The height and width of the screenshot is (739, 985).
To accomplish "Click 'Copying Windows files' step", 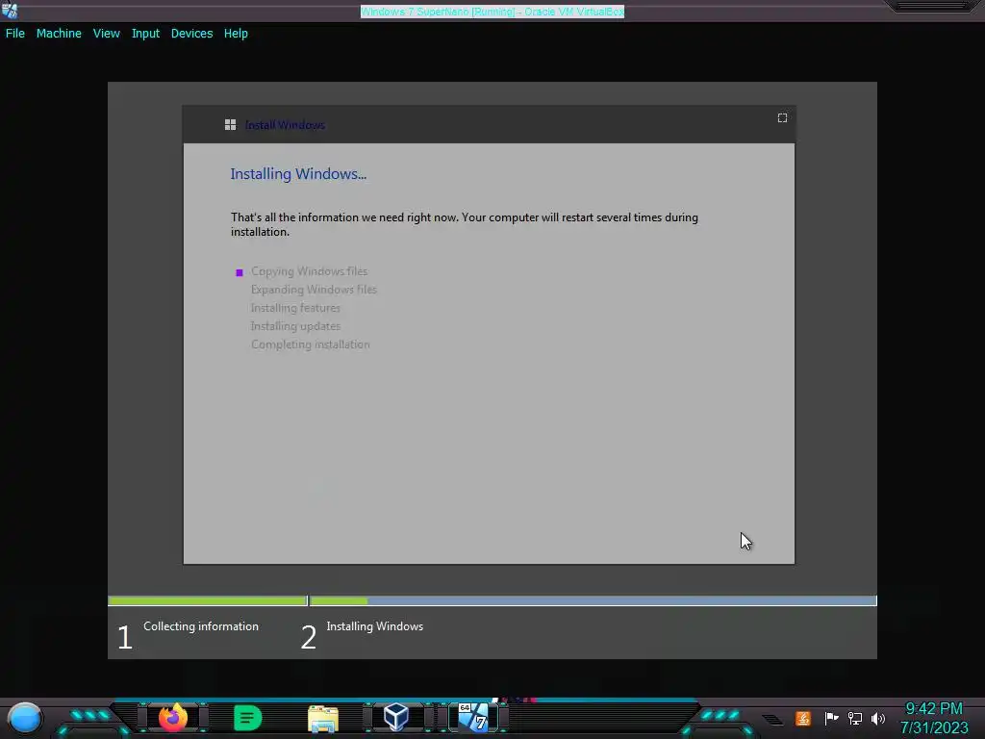I will pyautogui.click(x=309, y=271).
